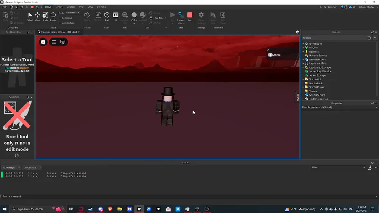This screenshot has width=379, height=213.
Task: Close the Mihoru notification popup
Action: coord(268,50)
